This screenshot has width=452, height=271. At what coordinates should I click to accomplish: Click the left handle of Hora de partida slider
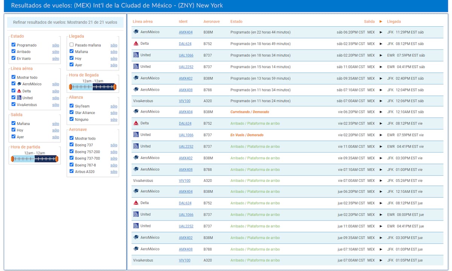12,159
